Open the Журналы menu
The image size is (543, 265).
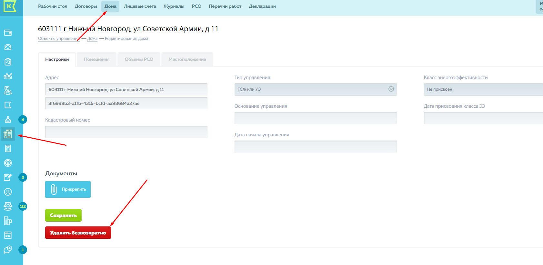[x=174, y=6]
